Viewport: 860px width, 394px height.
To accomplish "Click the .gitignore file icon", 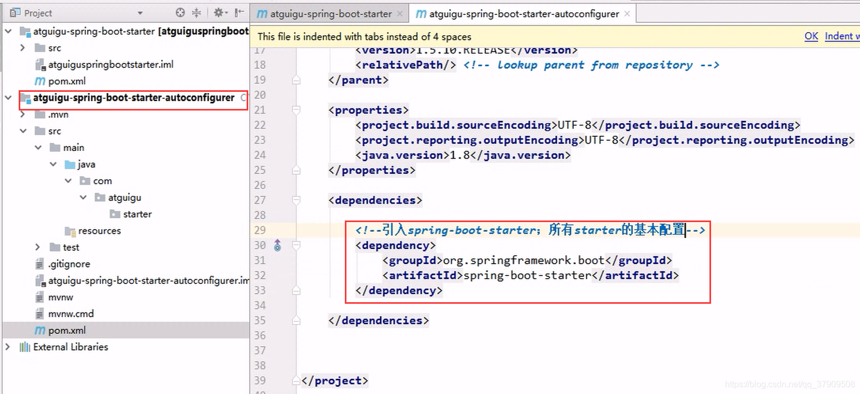I will coord(40,264).
